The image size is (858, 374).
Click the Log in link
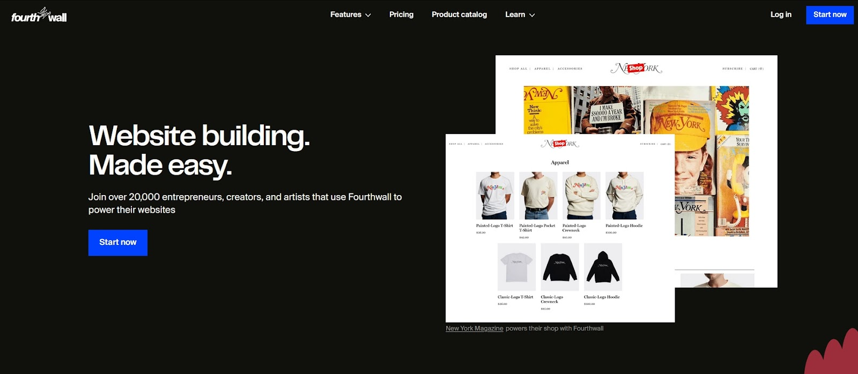pyautogui.click(x=781, y=14)
